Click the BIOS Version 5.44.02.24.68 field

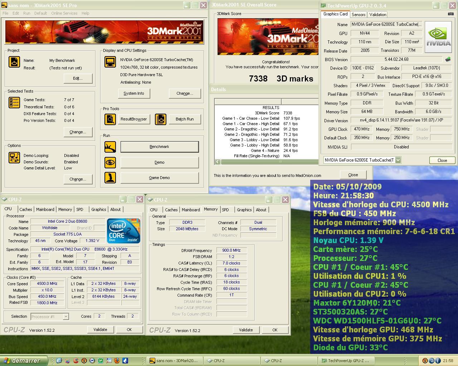[x=396, y=59]
